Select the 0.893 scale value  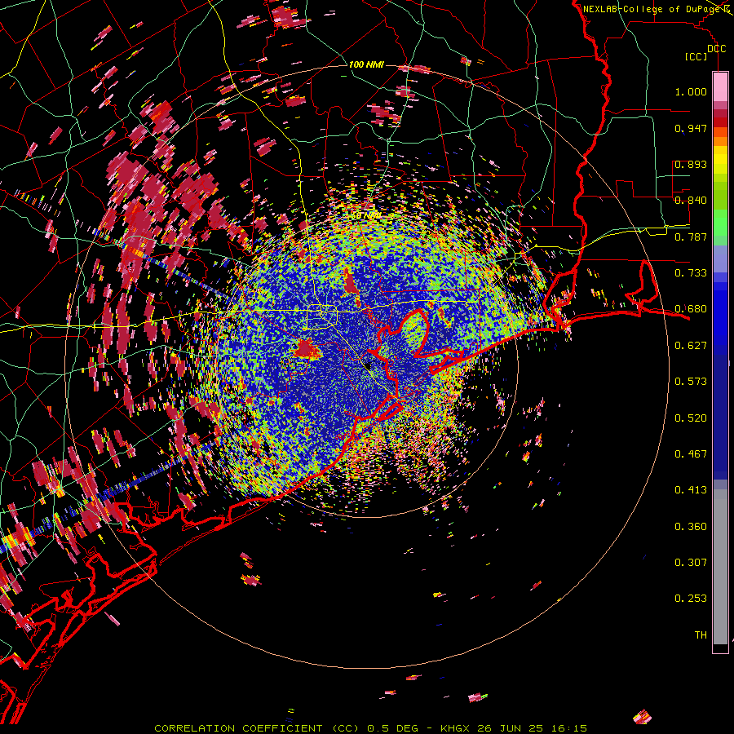[x=691, y=164]
